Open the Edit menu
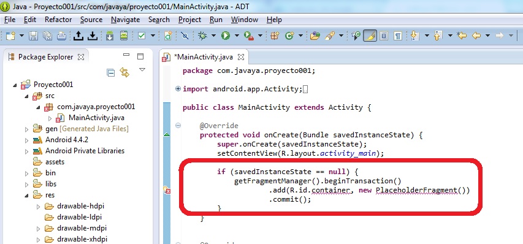The image size is (523, 244). coord(30,20)
